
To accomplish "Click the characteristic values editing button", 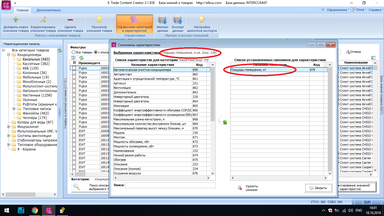I will point(357,187).
